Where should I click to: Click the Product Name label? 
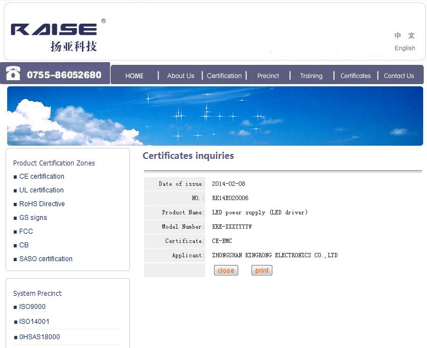pyautogui.click(x=183, y=213)
